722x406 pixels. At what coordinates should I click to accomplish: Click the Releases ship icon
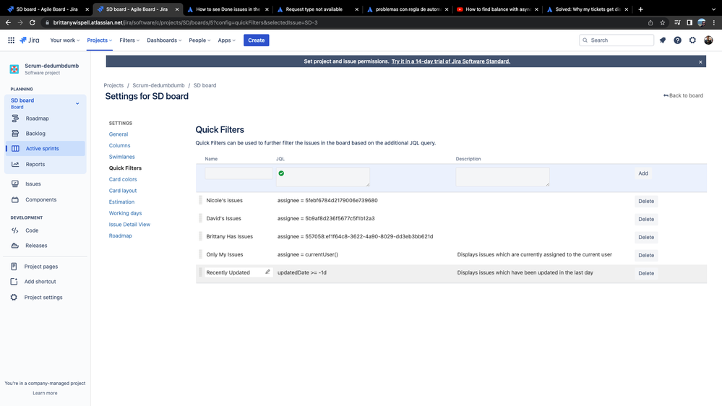pos(15,246)
